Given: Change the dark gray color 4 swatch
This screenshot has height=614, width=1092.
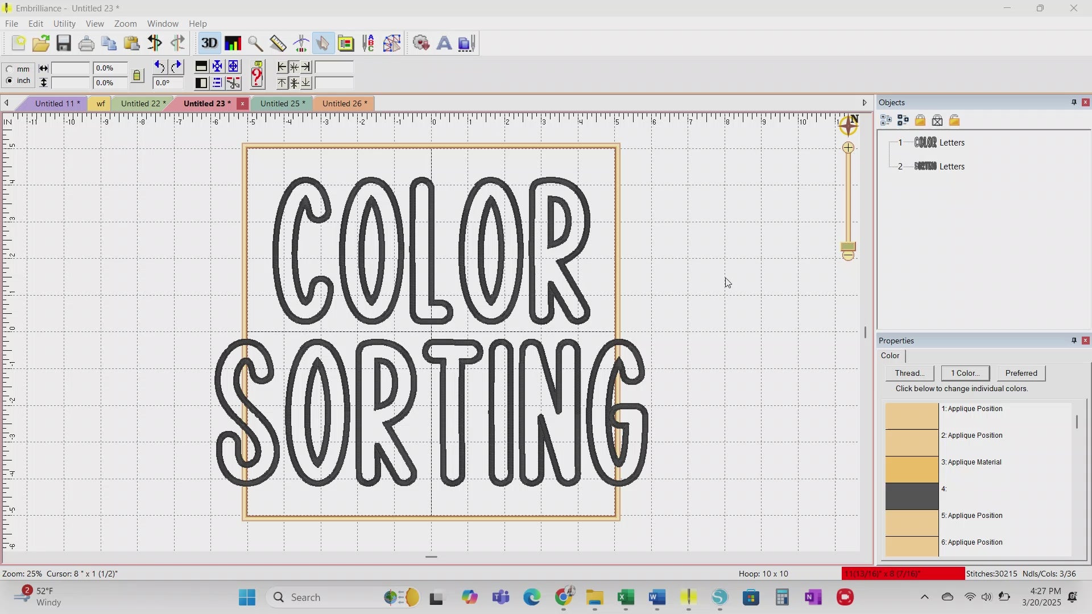Looking at the screenshot, I should tap(912, 496).
